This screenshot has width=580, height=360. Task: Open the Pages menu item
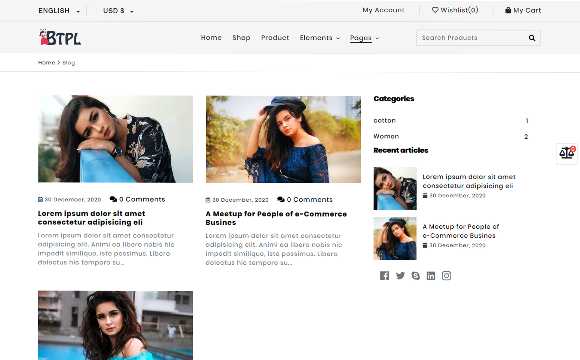pos(361,38)
